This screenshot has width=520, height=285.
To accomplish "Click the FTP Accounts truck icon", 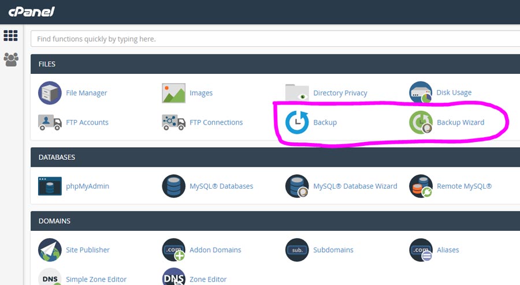I will [50, 122].
